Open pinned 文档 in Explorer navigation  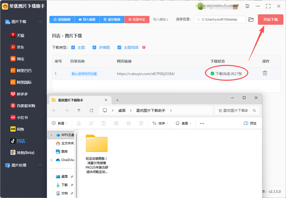pyautogui.click(x=62, y=193)
